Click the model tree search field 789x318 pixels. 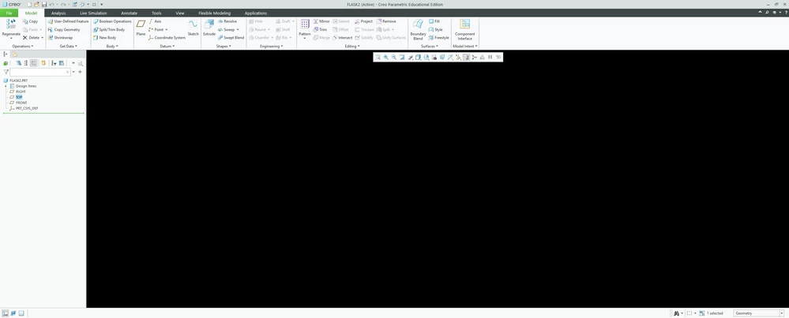point(39,72)
